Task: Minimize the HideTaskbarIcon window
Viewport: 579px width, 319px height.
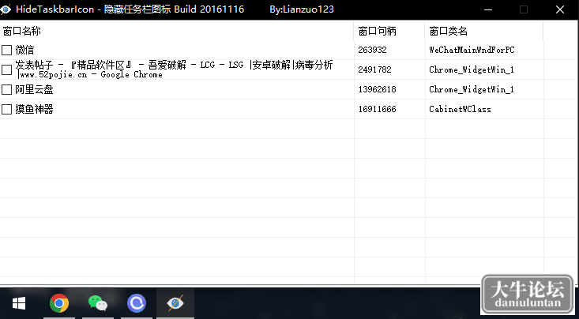Action: (x=488, y=10)
